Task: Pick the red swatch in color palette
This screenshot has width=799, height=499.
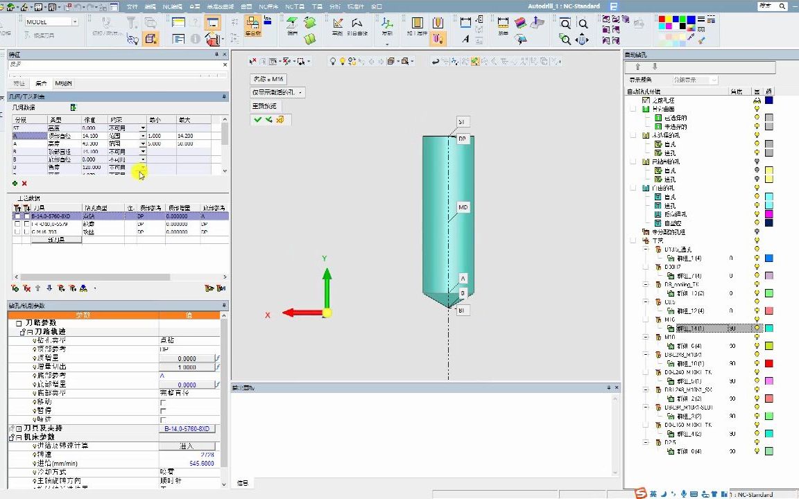Action: coord(662,19)
